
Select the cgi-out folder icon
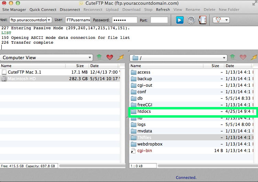(x=134, y=85)
